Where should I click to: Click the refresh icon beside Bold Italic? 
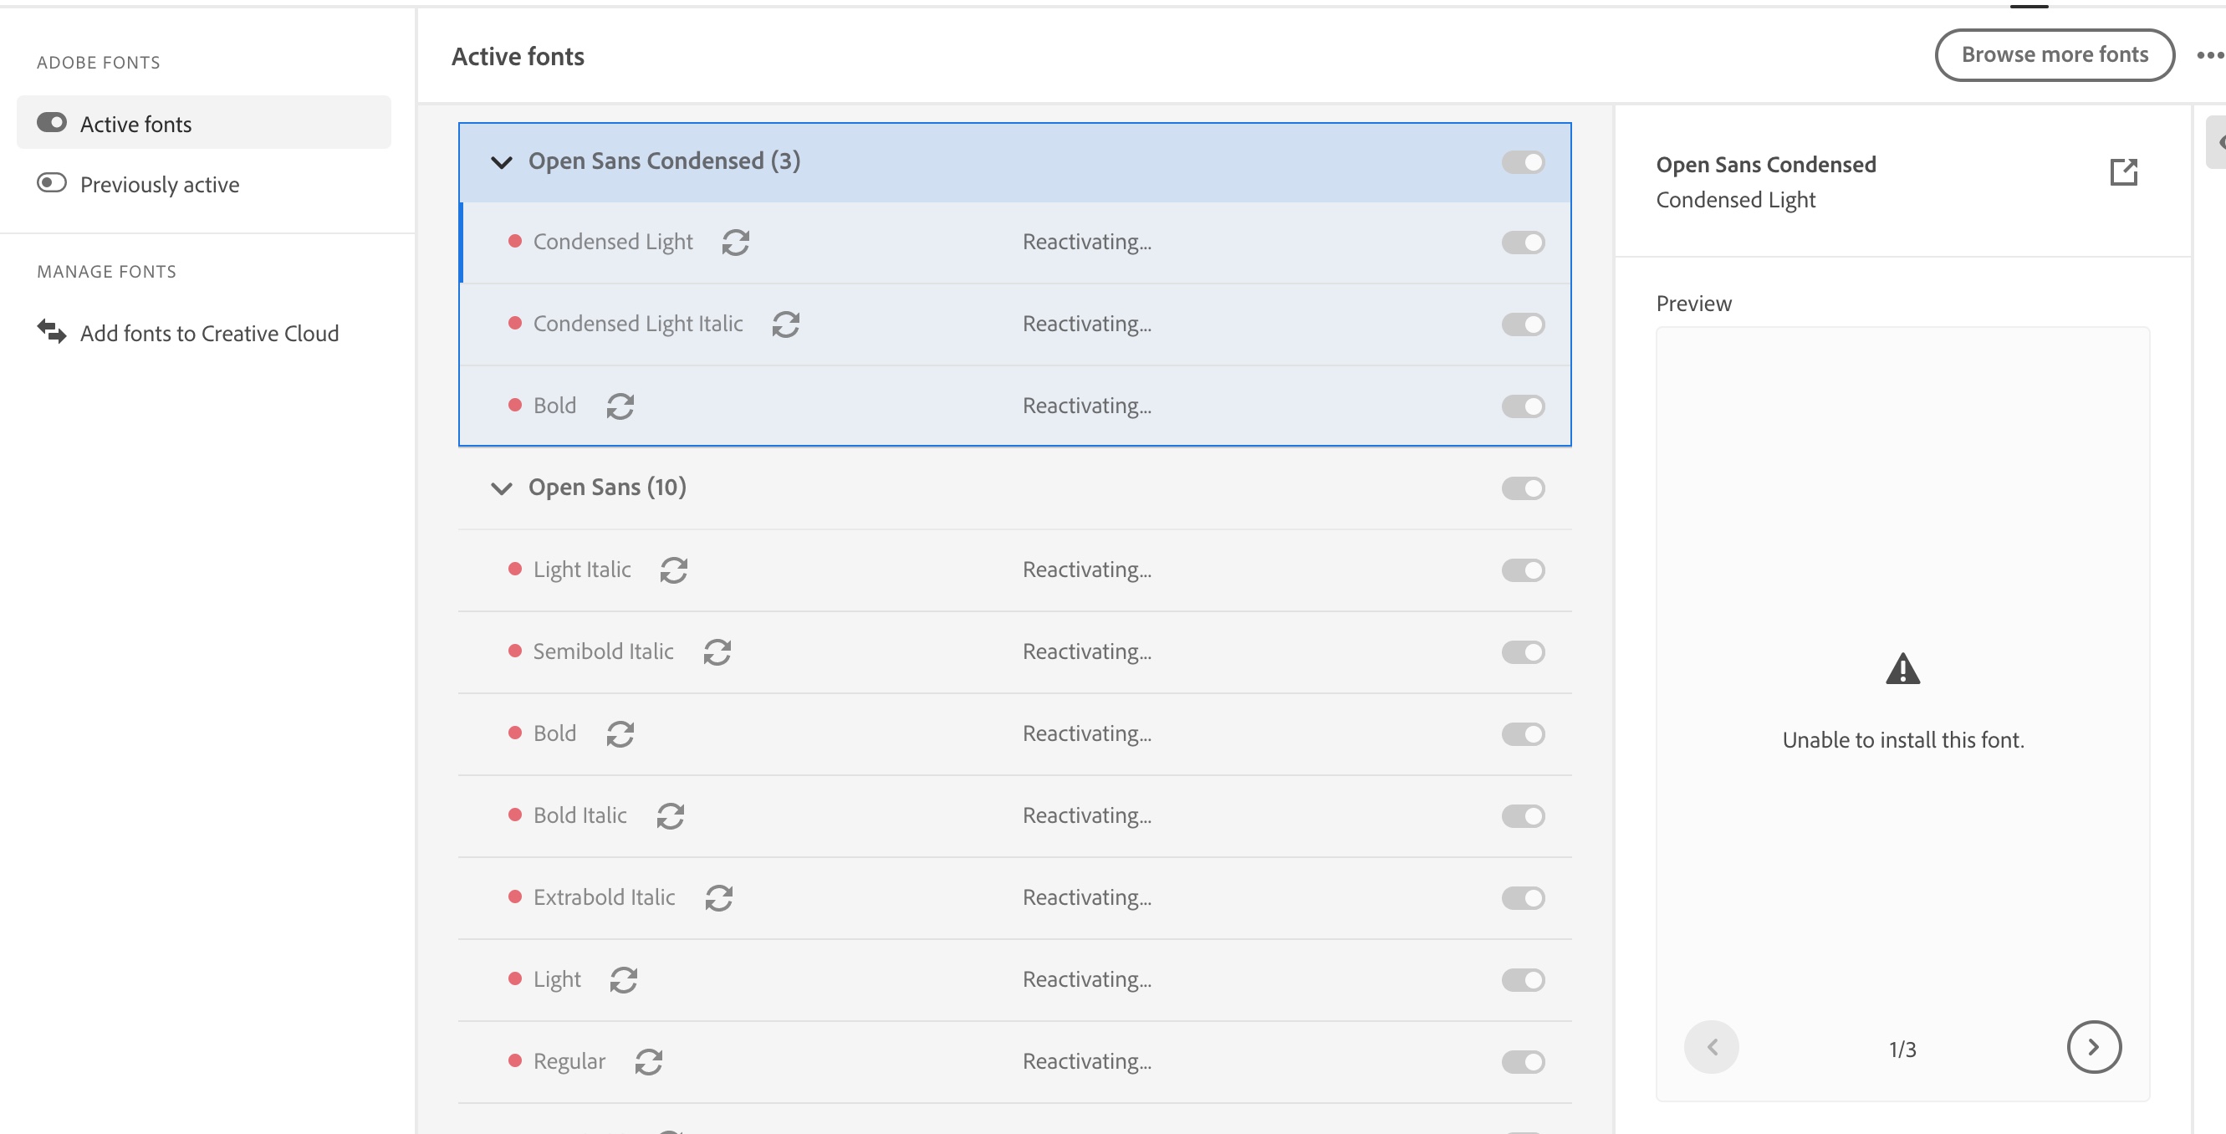click(672, 815)
